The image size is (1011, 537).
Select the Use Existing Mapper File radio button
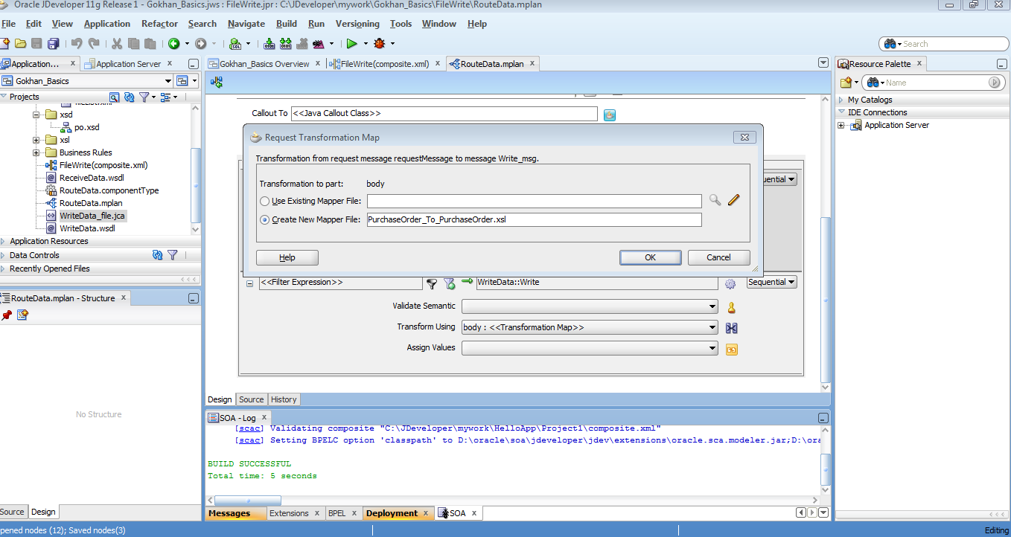coord(265,201)
